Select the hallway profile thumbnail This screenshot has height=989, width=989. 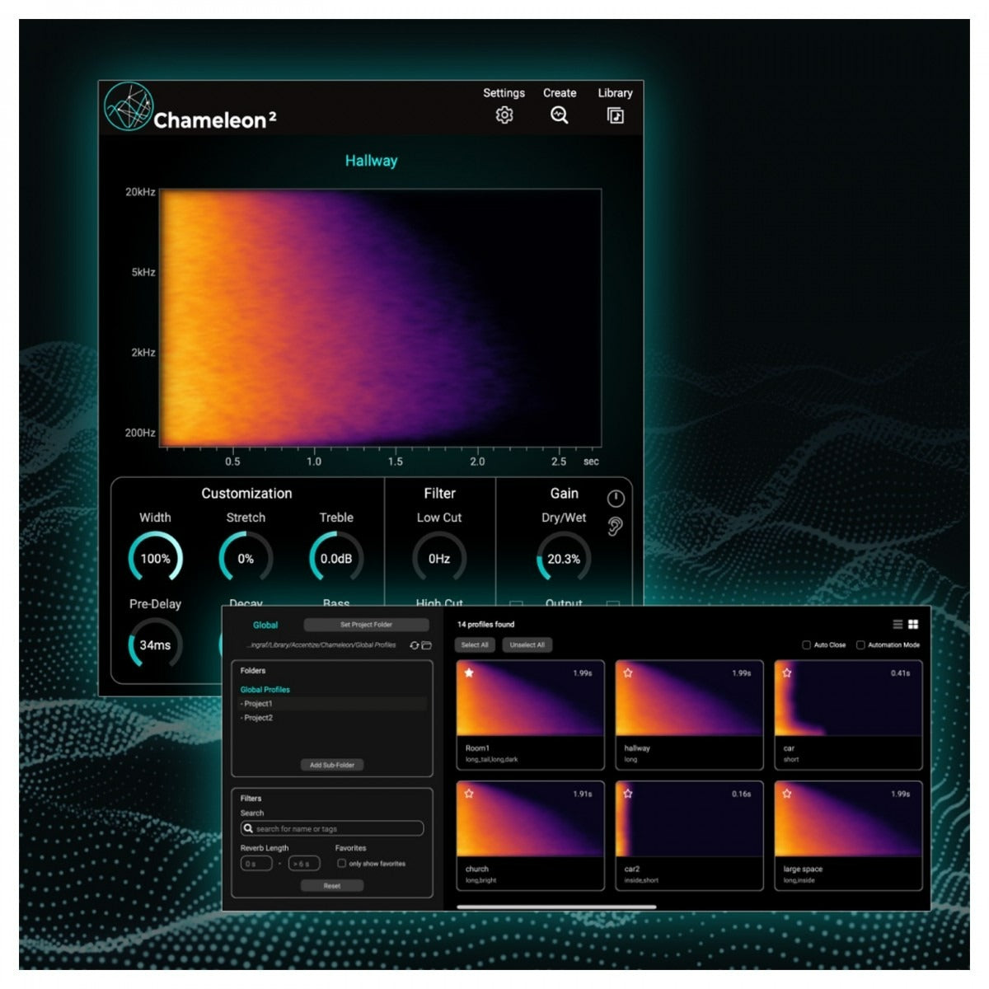689,699
